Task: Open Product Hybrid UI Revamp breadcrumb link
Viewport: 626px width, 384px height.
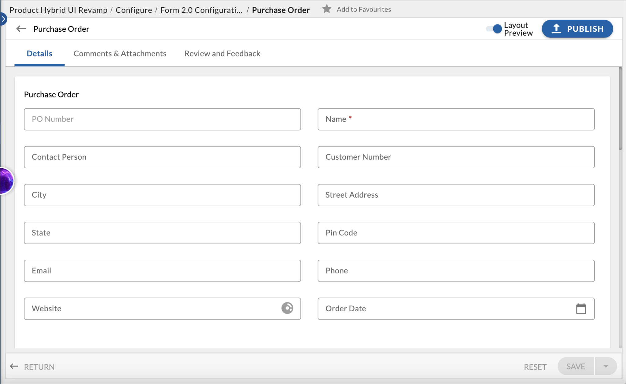Action: [x=58, y=10]
